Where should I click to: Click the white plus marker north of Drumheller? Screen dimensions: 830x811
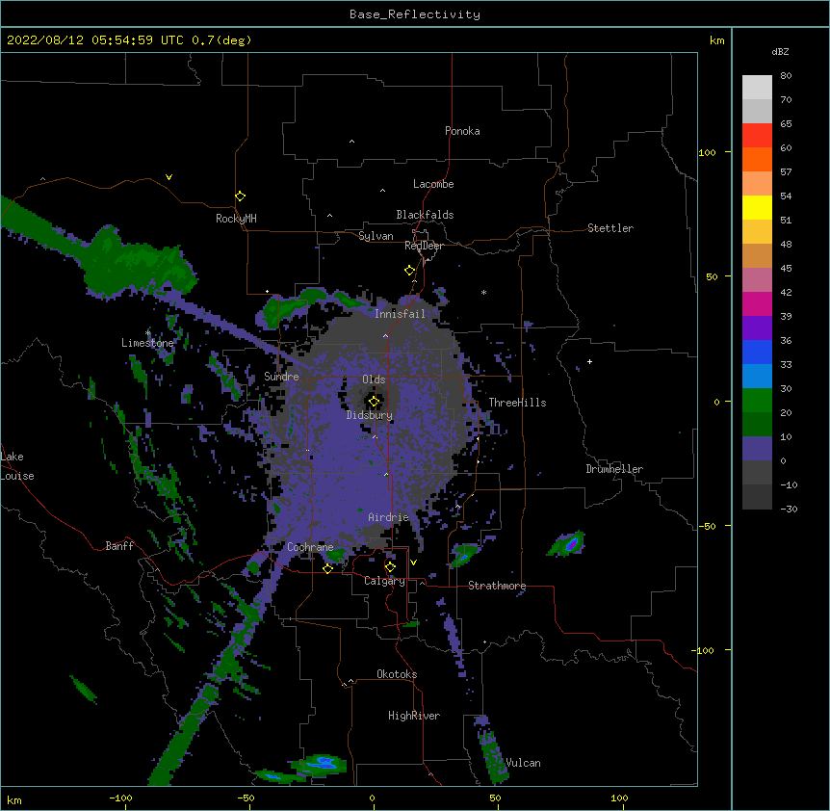pyautogui.click(x=589, y=361)
